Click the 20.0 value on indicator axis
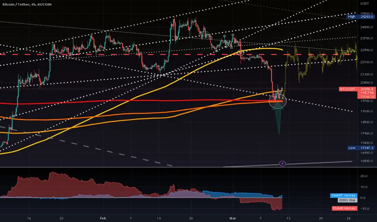The width and height of the screenshot is (377, 222). (x=364, y=176)
